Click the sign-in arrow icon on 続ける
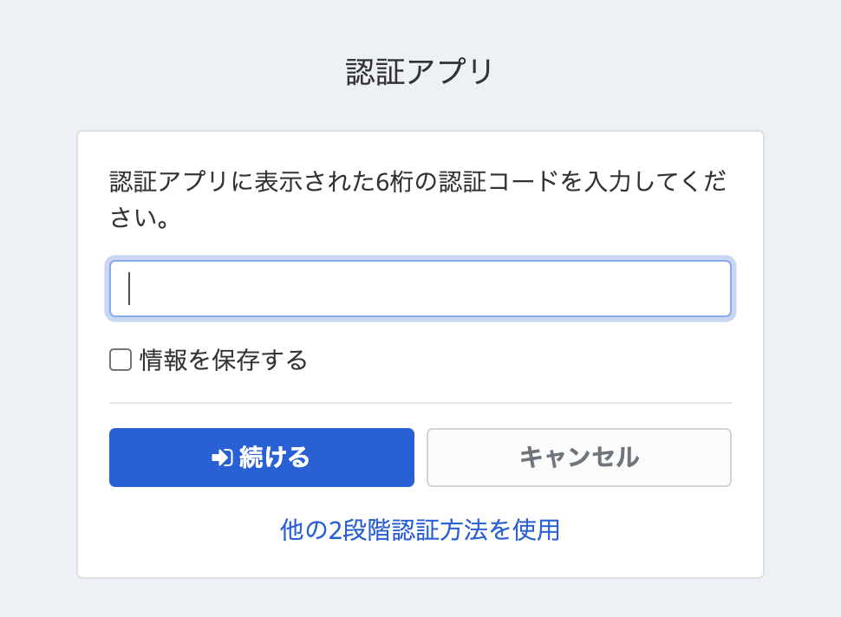 point(222,458)
